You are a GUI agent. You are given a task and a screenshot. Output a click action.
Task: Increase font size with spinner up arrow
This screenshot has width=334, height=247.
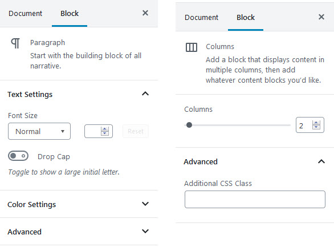(x=104, y=129)
